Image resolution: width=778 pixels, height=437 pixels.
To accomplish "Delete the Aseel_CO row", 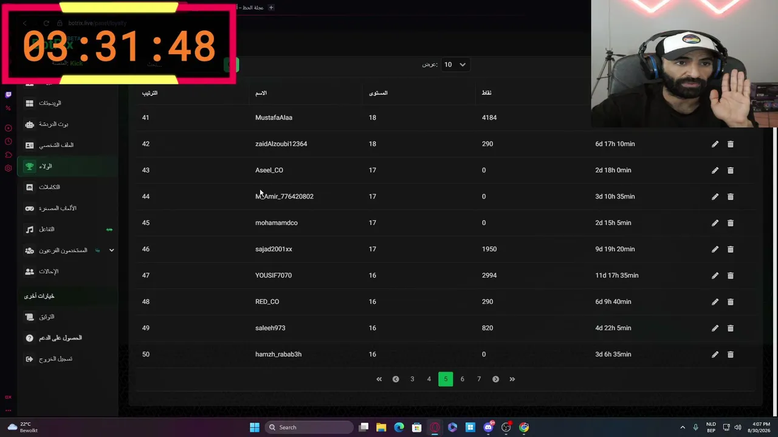I will click(x=731, y=171).
